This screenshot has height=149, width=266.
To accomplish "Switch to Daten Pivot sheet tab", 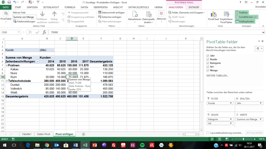I will click(44, 134).
